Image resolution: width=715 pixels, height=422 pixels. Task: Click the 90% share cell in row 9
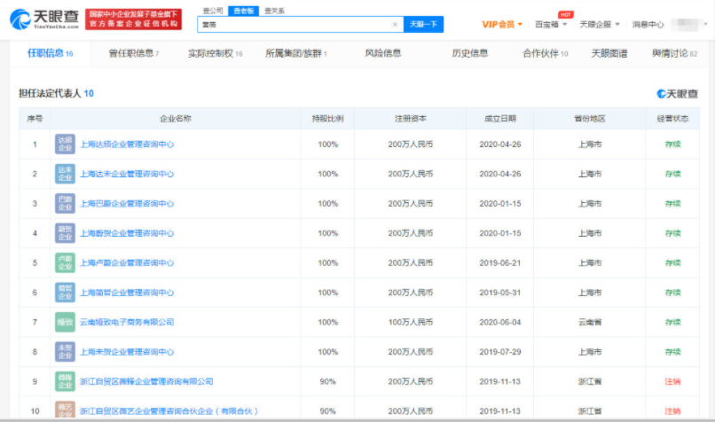pyautogui.click(x=327, y=381)
